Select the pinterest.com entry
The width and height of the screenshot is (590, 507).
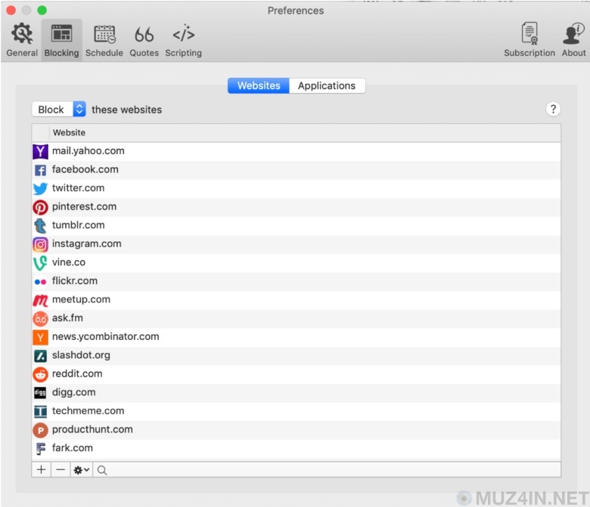(296, 207)
